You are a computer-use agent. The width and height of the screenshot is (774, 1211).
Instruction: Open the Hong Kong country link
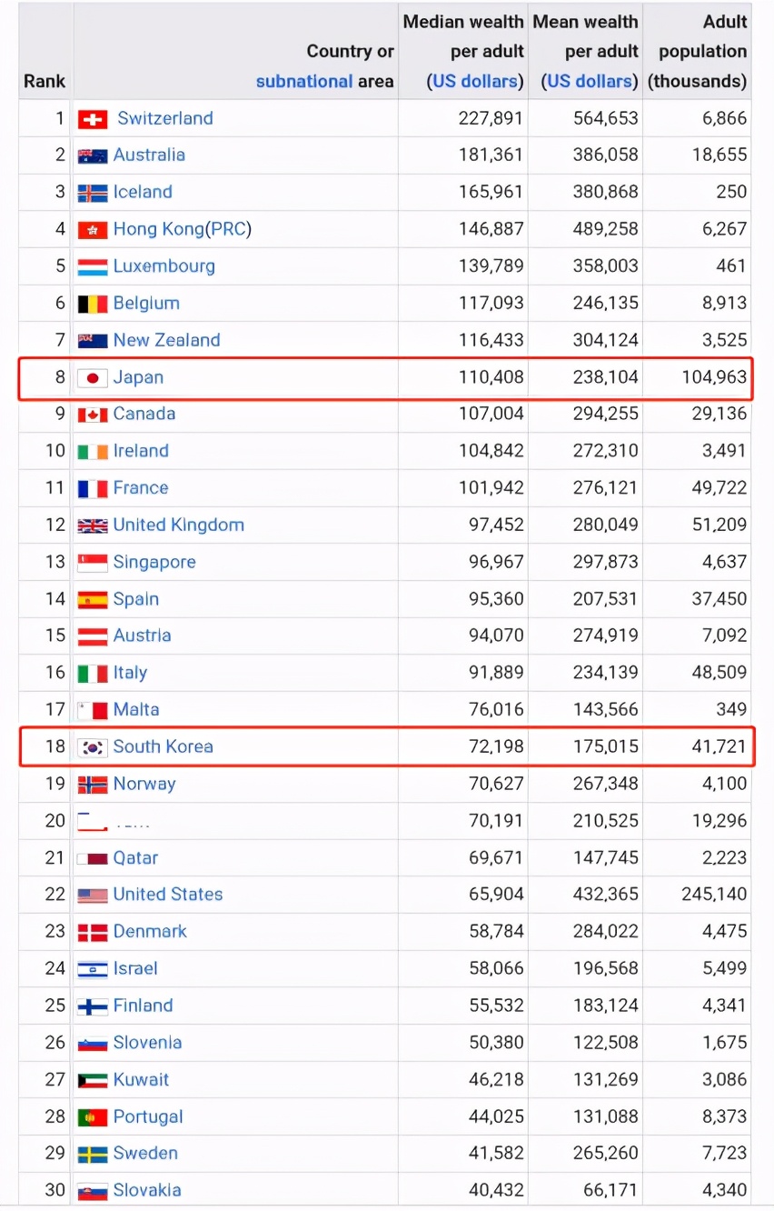point(157,229)
